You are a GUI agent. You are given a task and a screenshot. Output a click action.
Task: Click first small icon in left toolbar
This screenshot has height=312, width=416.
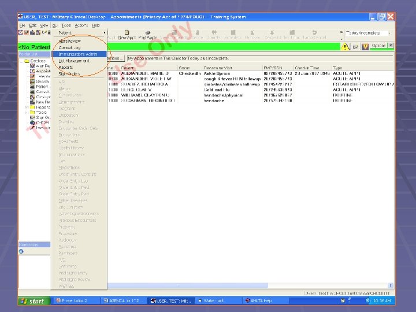pyautogui.click(x=20, y=32)
